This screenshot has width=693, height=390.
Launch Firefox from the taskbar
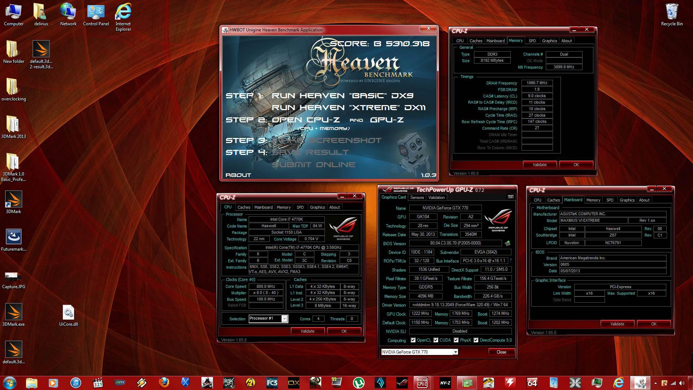pos(164,383)
